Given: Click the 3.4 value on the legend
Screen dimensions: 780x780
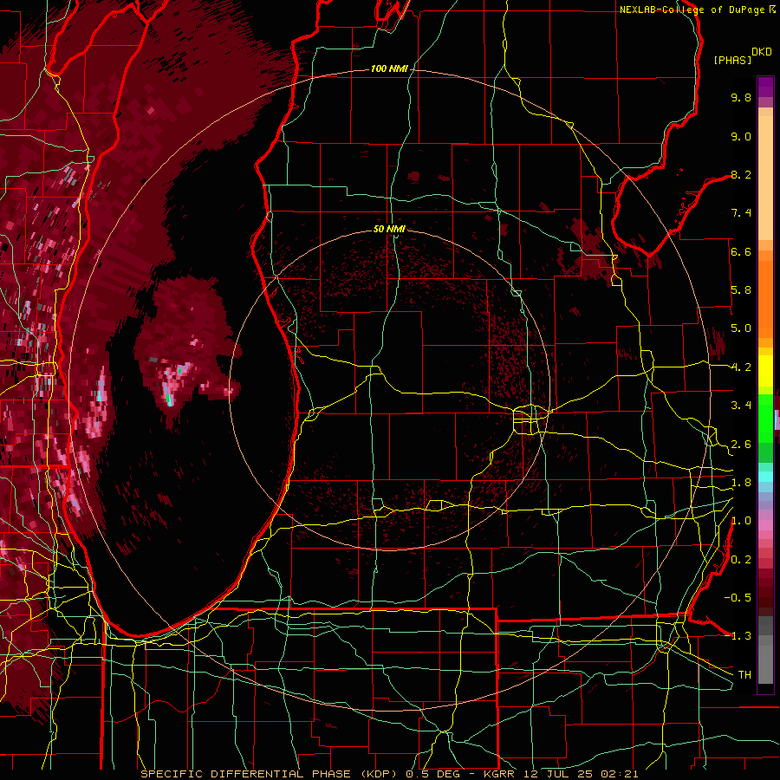Looking at the screenshot, I should coord(741,406).
